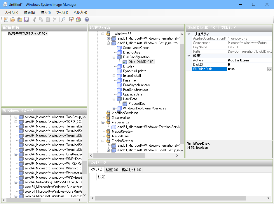The width and height of the screenshot is (274, 204).
Task: Click the Close Answer File toolbar icon
Action: coord(20,19)
